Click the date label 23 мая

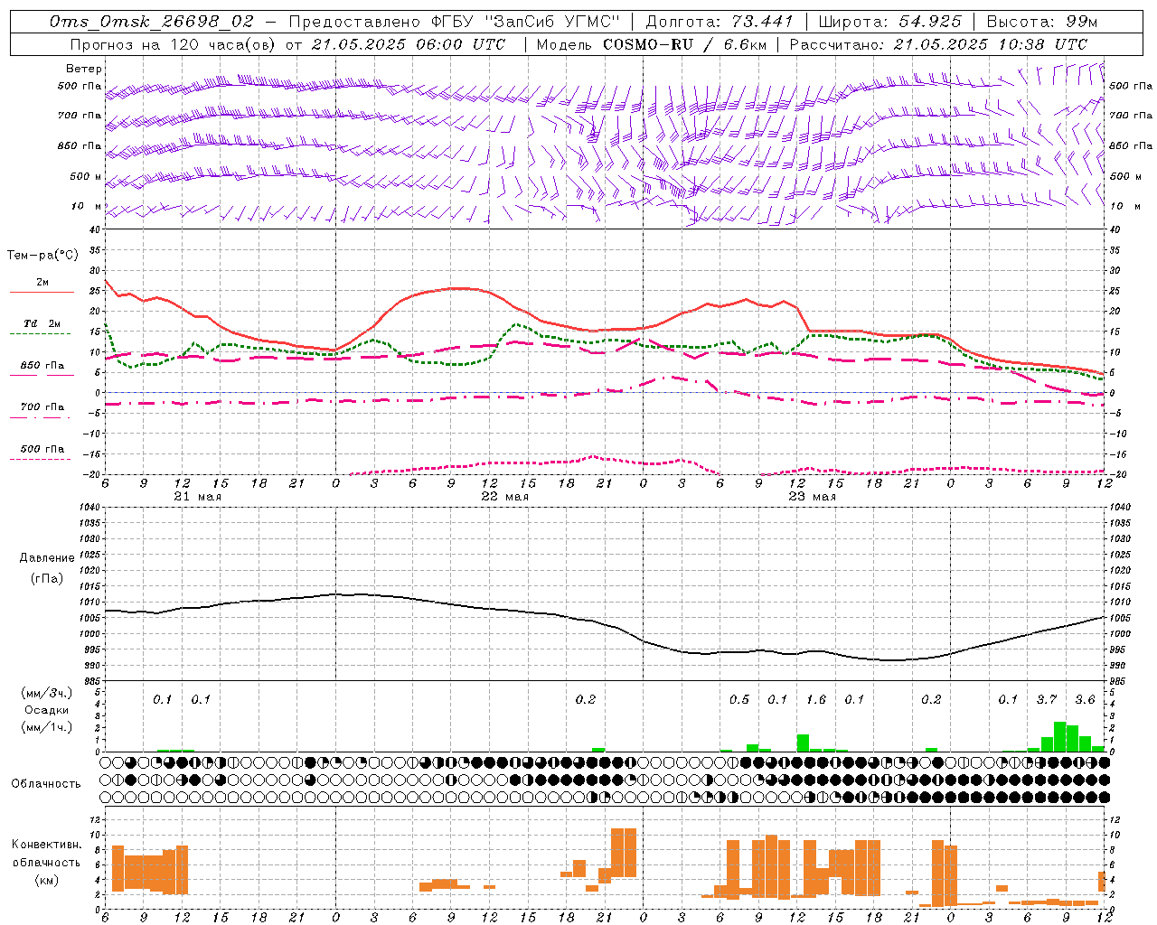pyautogui.click(x=812, y=496)
